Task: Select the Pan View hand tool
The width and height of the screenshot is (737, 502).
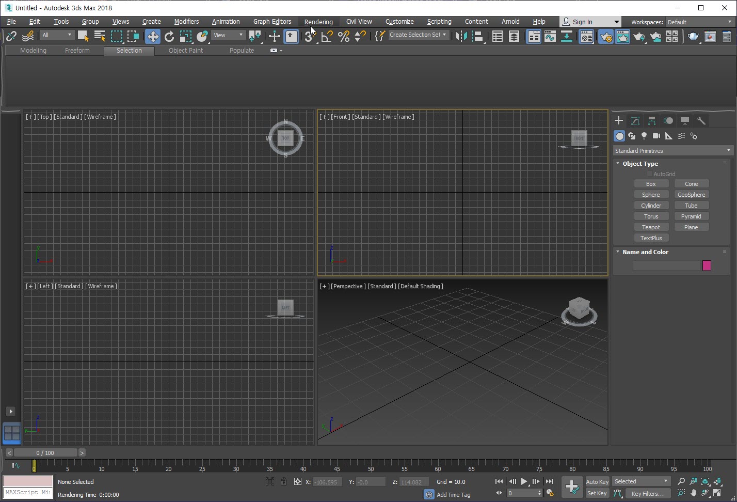Action: click(693, 493)
